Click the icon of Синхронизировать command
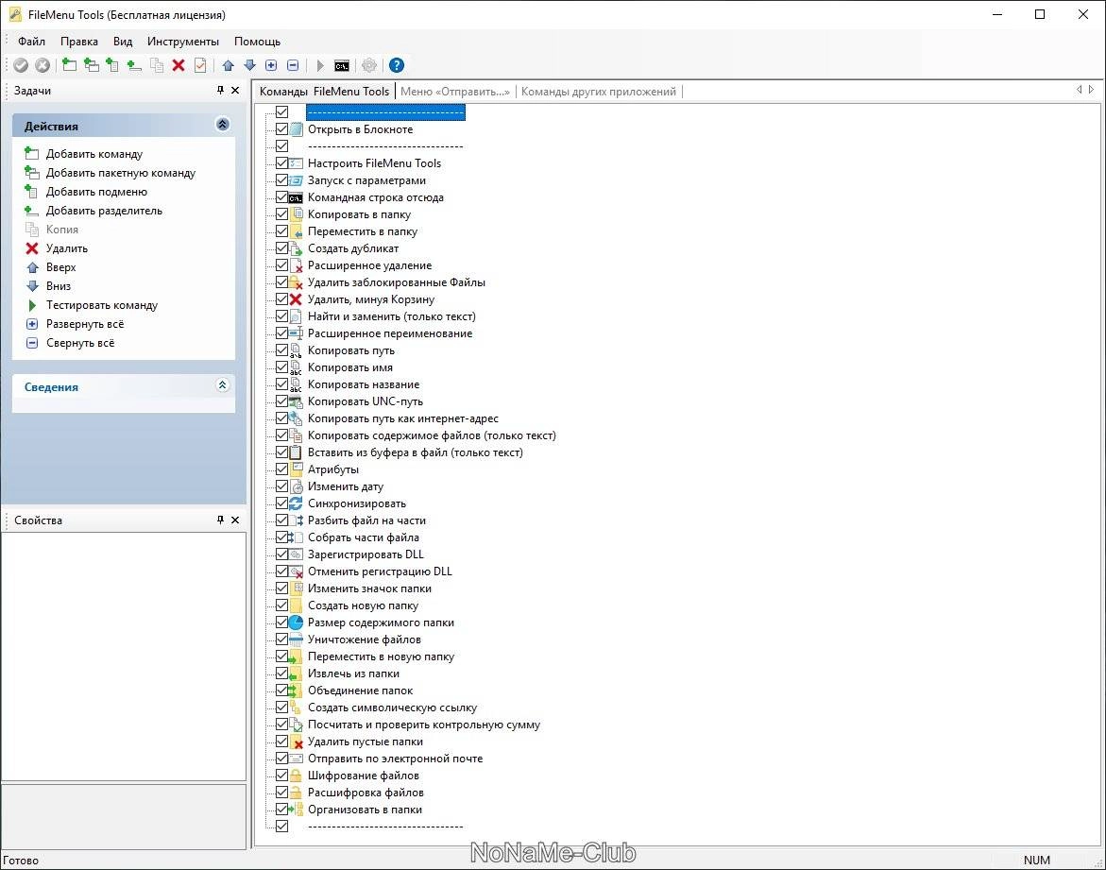The width and height of the screenshot is (1106, 870). click(297, 503)
